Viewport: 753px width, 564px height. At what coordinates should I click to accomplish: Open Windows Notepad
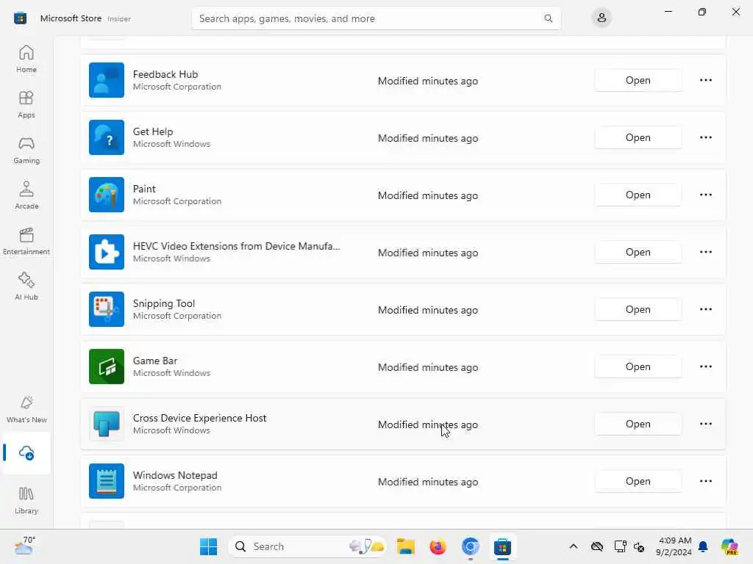tap(638, 481)
